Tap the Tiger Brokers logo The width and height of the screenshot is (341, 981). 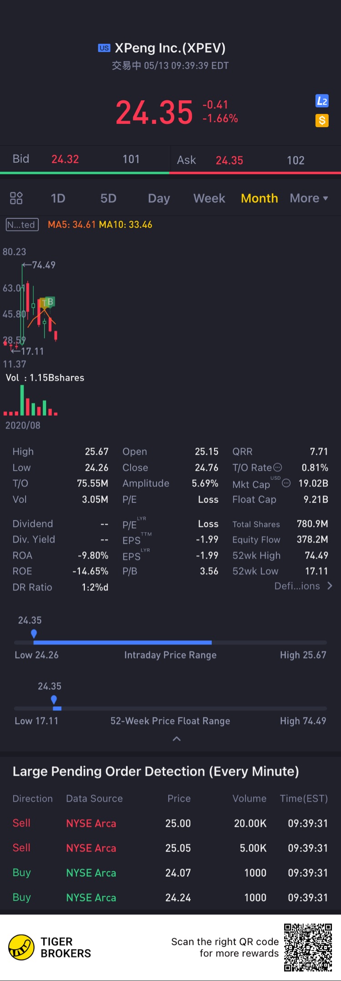pyautogui.click(x=21, y=947)
